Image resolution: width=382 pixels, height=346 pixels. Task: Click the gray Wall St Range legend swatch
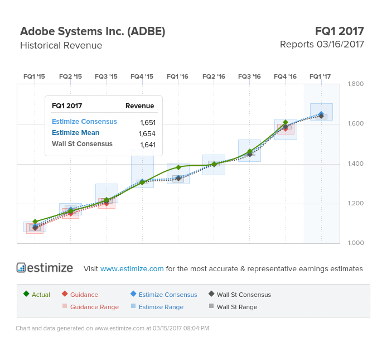pos(211,306)
